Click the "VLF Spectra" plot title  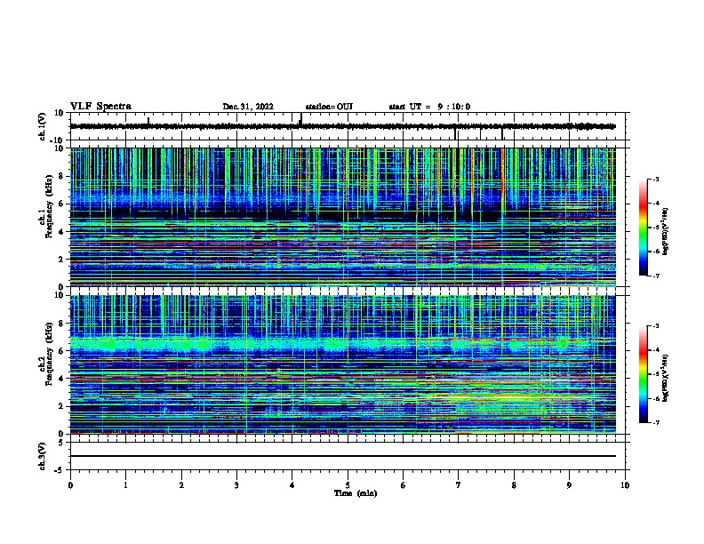click(x=100, y=107)
